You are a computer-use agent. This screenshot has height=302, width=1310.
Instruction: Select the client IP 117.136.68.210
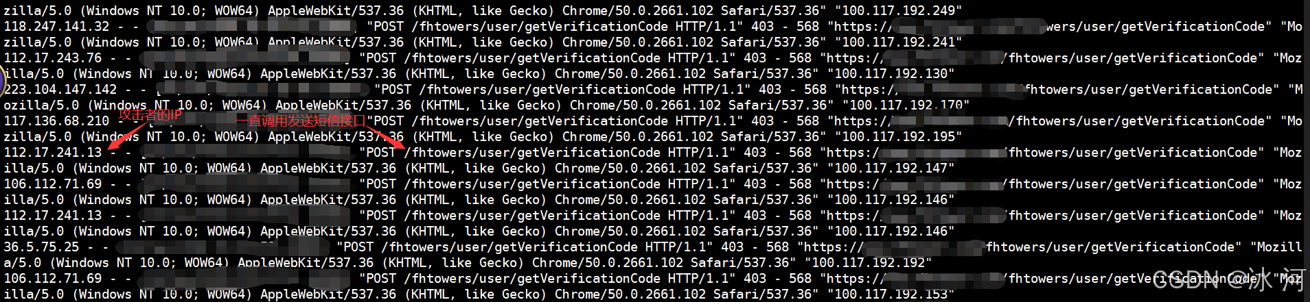[x=56, y=121]
